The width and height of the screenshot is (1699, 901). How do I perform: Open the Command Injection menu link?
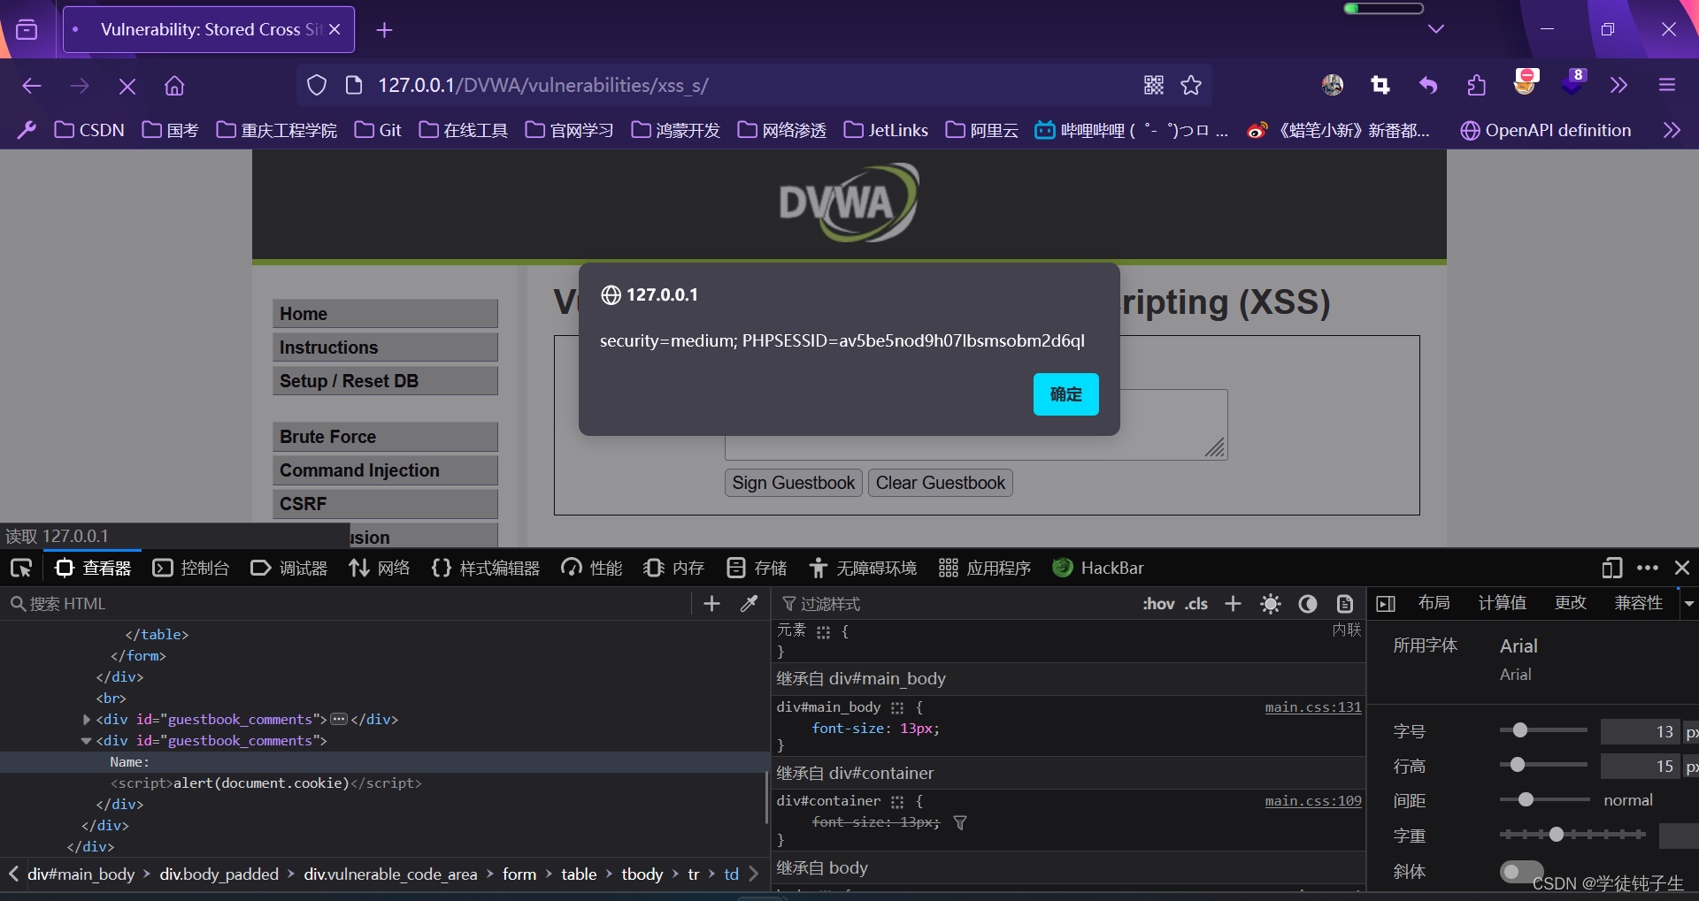click(385, 470)
